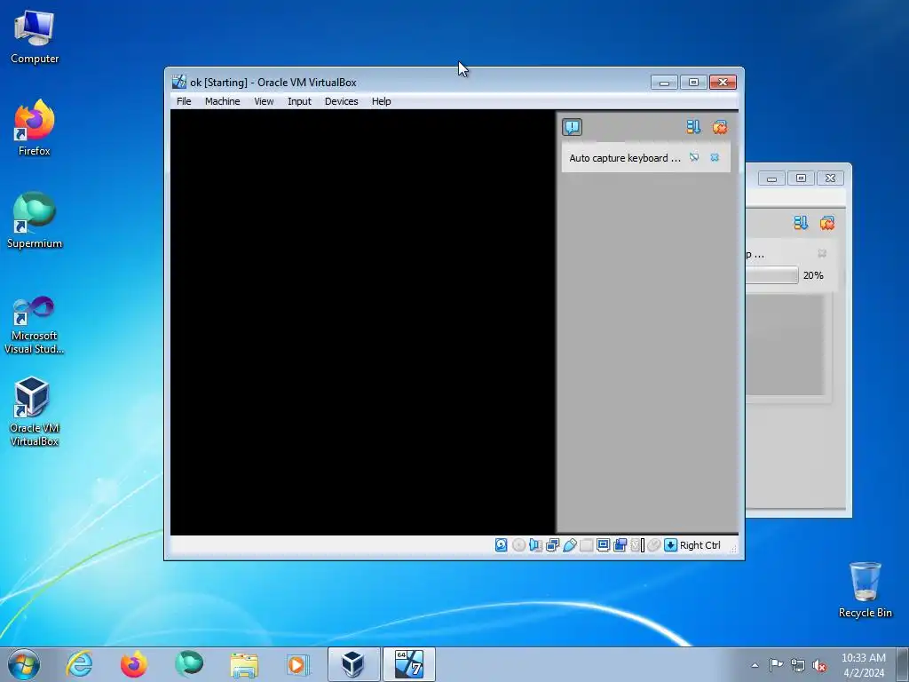Click the recording status icon

(620, 545)
